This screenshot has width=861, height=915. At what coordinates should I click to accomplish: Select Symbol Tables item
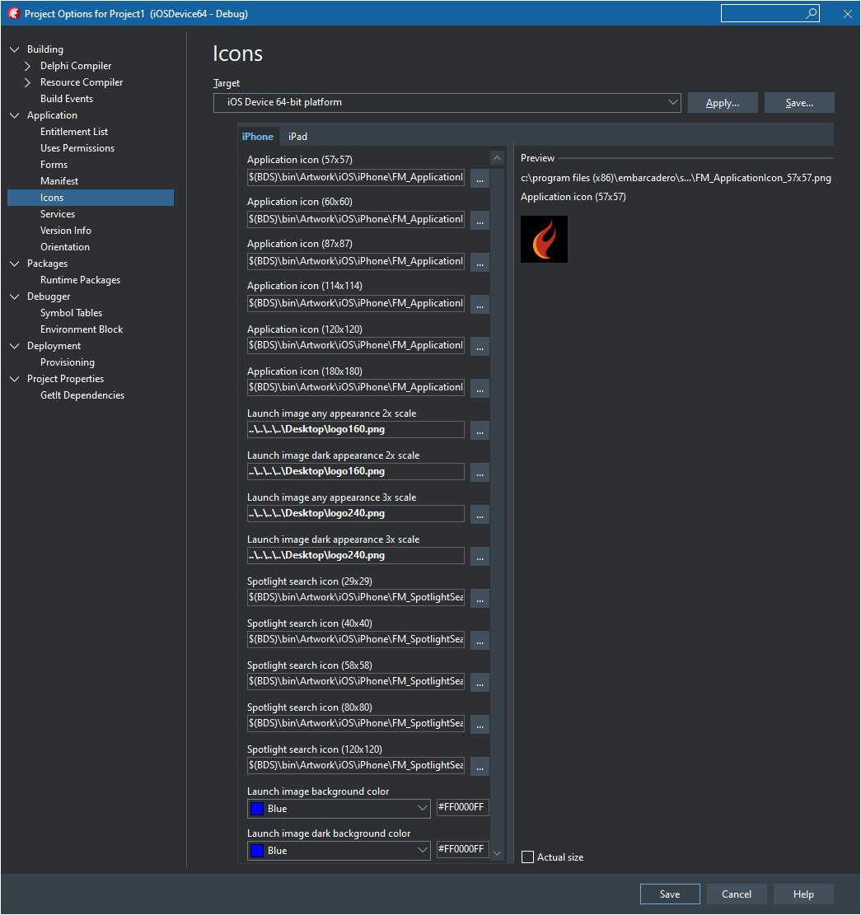point(71,313)
